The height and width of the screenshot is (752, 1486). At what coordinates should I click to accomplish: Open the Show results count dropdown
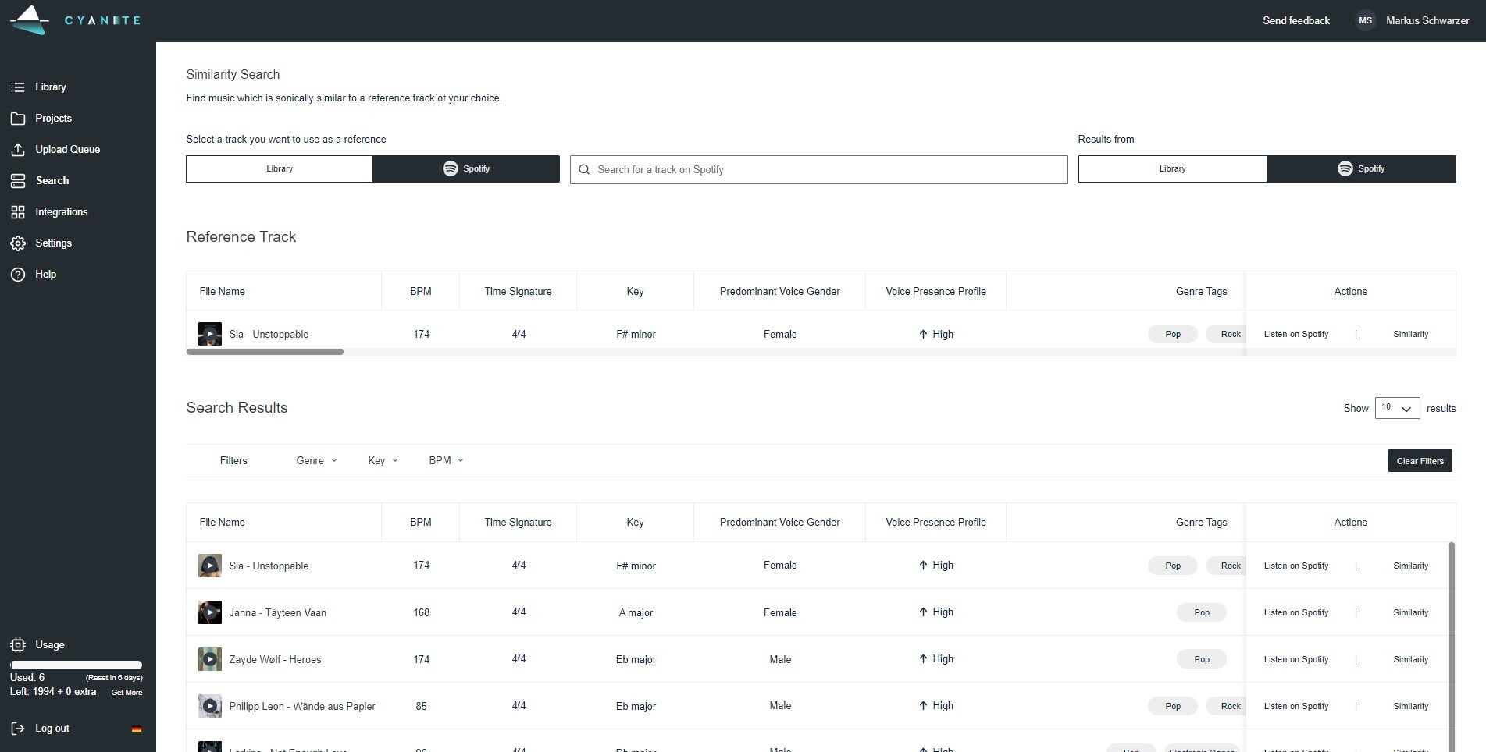pyautogui.click(x=1397, y=408)
